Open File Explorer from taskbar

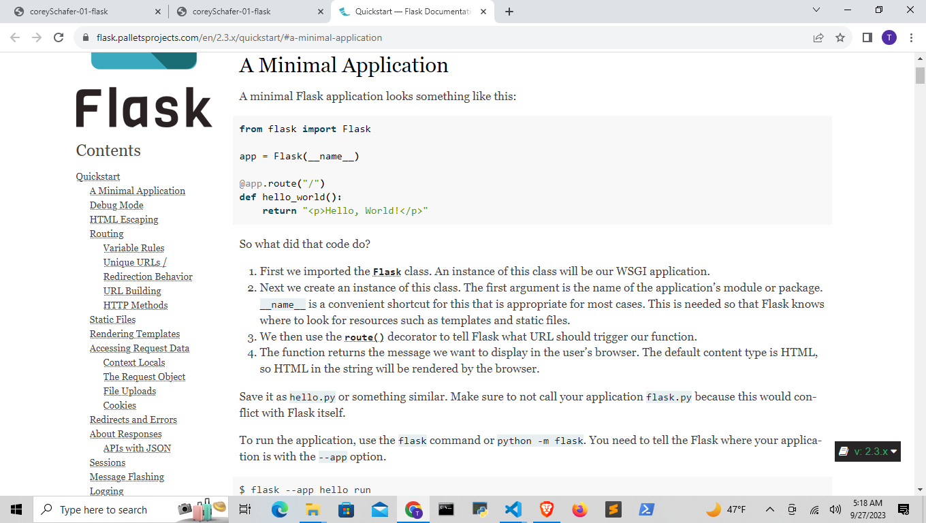[x=313, y=509]
